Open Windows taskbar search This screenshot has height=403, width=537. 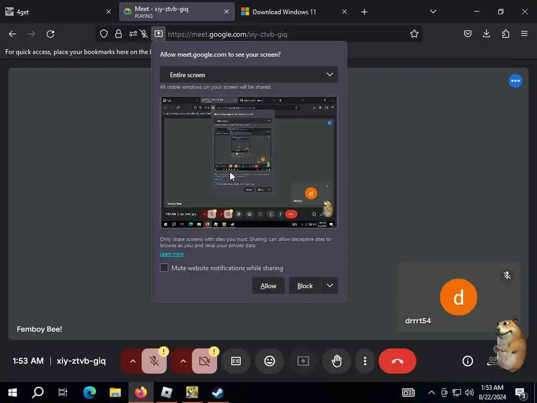pos(38,393)
